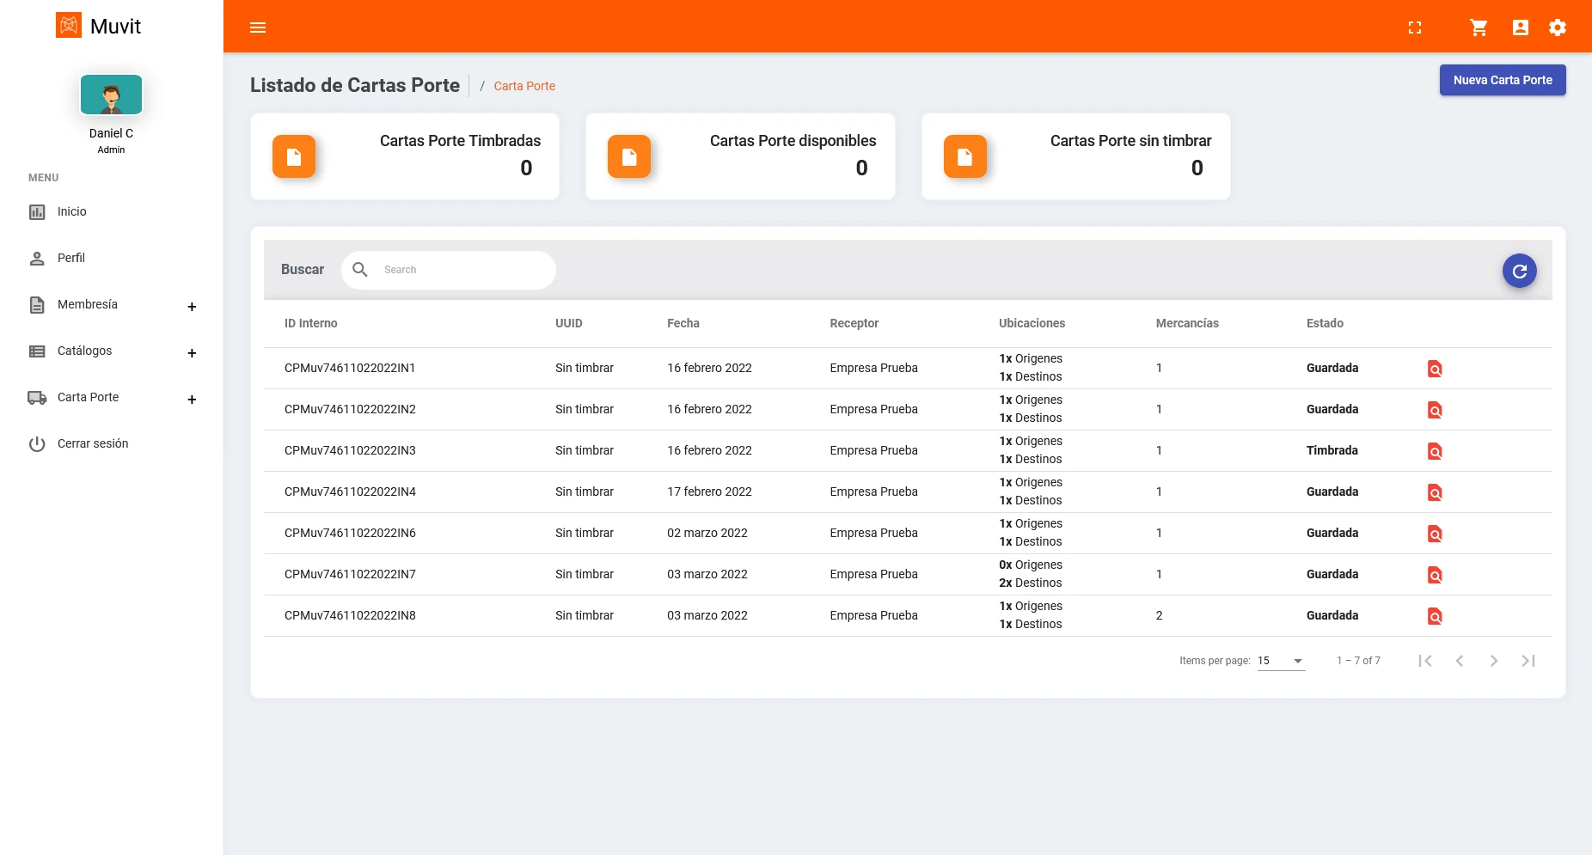Open the Items per page dropdown
The image size is (1592, 855).
coord(1281,661)
